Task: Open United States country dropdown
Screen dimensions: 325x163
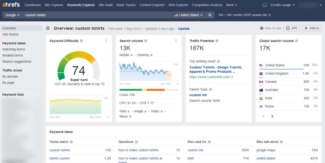Action: (189, 15)
